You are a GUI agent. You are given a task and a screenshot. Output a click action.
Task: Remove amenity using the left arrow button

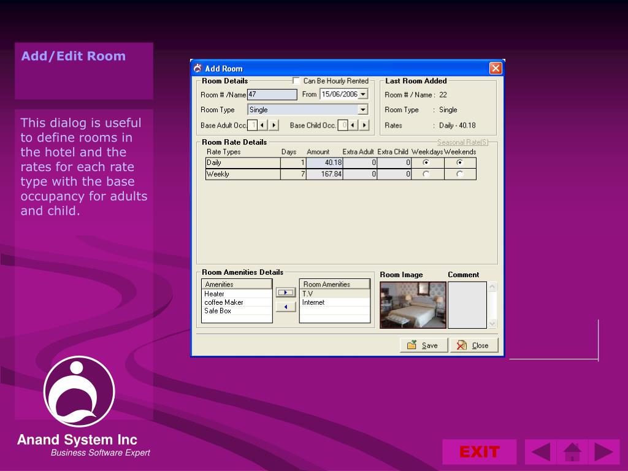click(x=285, y=307)
